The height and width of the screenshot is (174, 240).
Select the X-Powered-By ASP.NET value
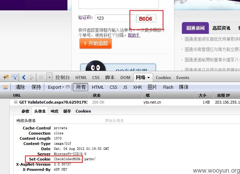[60, 170]
